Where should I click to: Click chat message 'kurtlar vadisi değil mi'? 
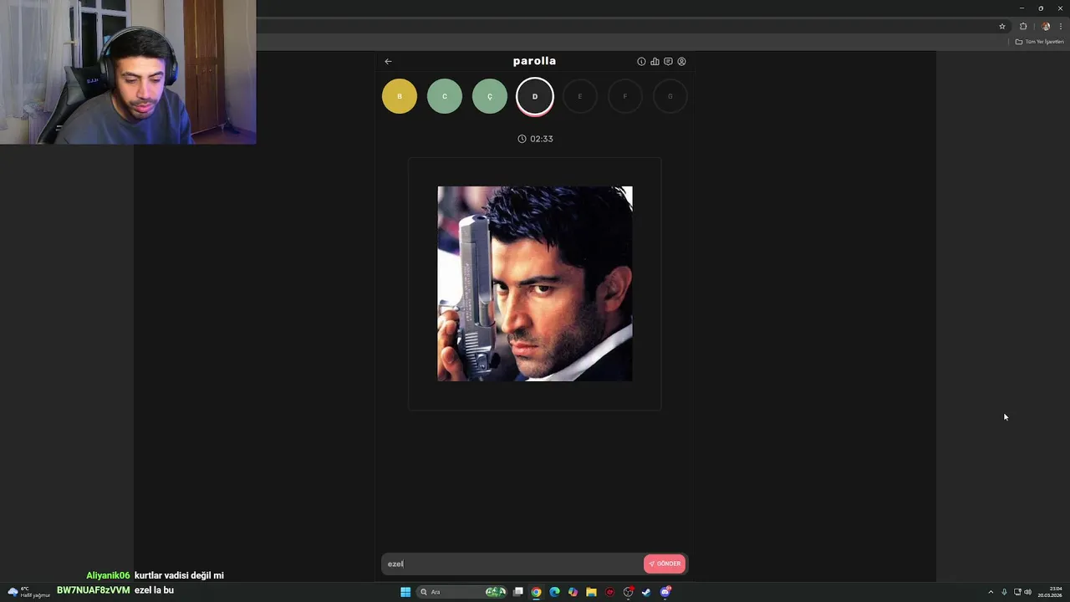click(x=179, y=575)
